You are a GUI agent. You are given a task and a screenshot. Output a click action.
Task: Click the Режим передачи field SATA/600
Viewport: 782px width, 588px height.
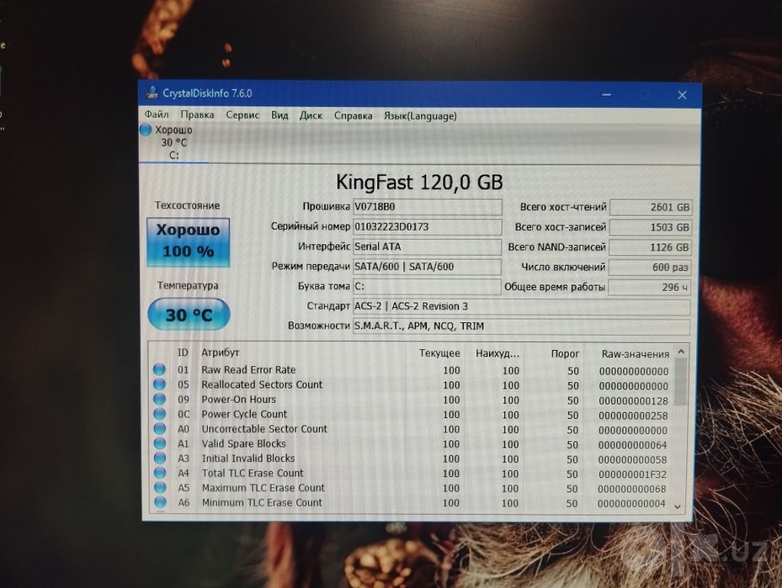click(x=427, y=267)
